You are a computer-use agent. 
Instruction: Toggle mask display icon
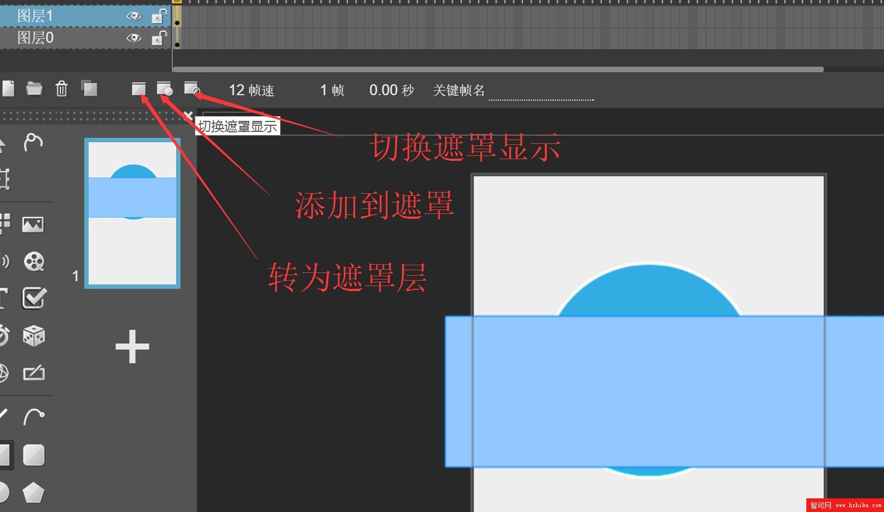pyautogui.click(x=191, y=89)
